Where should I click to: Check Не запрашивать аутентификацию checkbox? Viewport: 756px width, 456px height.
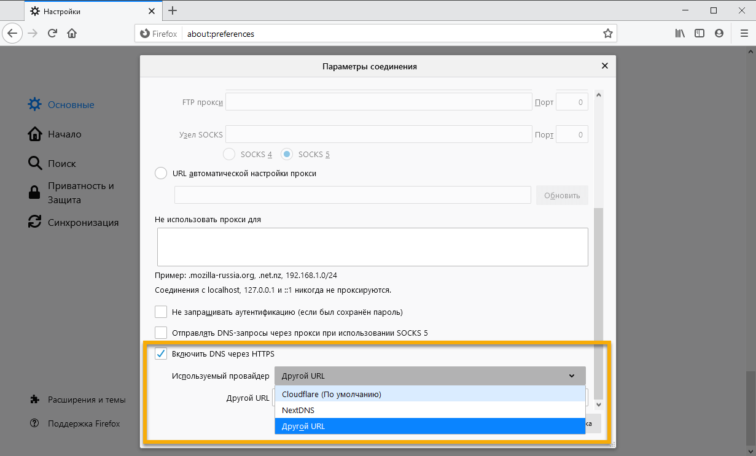click(161, 312)
